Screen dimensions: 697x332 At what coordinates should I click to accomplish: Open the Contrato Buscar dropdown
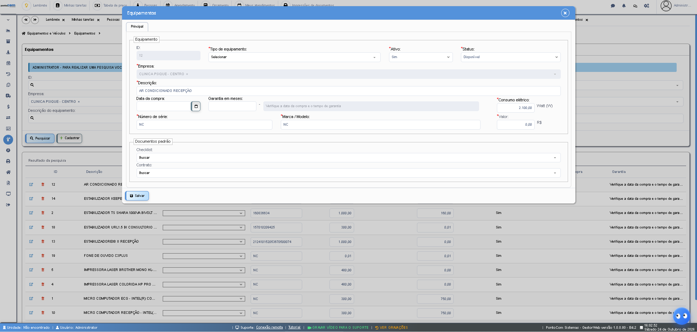[x=348, y=173]
